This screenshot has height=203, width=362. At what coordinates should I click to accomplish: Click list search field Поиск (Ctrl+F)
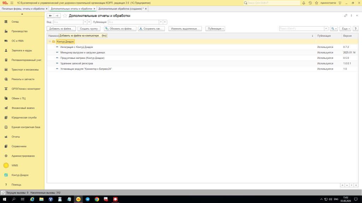click(x=302, y=29)
